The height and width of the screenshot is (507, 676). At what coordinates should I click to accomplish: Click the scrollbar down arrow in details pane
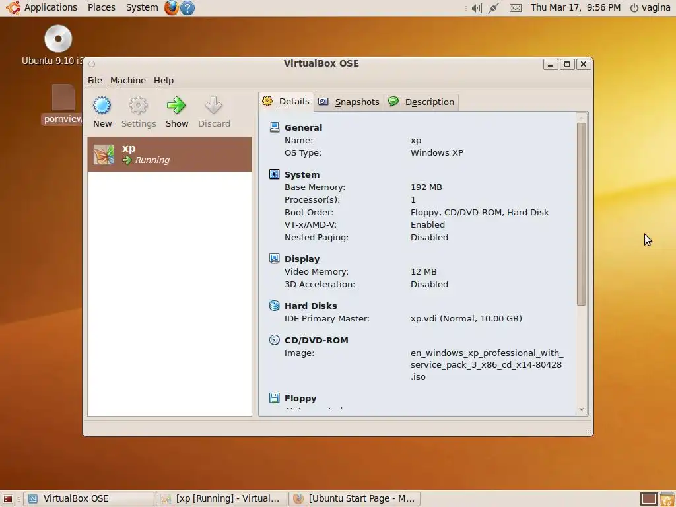(582, 409)
